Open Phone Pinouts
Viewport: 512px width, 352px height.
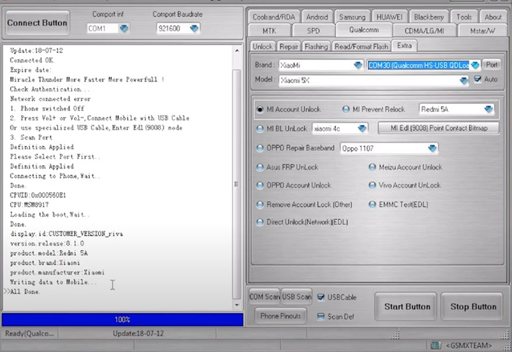[280, 316]
